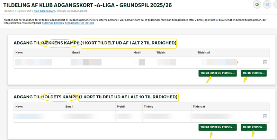Select the blurred name in Rækkens kampe row
The width and height of the screenshot is (277, 140).
point(34,62)
